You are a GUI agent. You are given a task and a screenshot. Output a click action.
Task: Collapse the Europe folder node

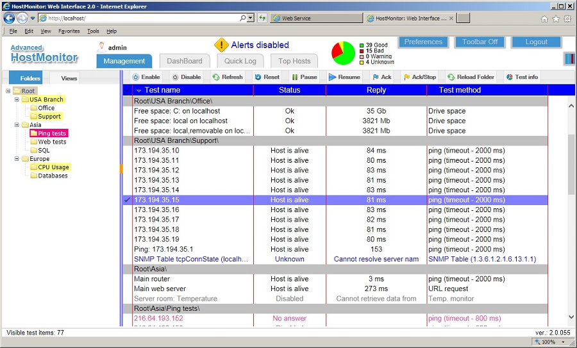coord(17,158)
